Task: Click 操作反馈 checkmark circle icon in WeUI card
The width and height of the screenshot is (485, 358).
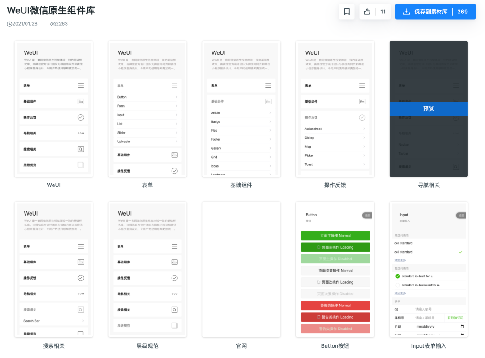Action: [81, 117]
